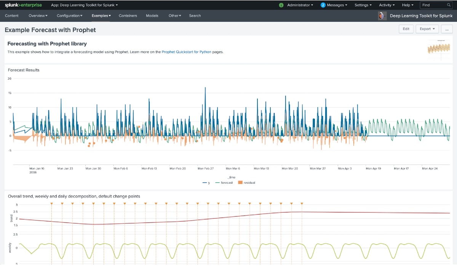
Task: Expand the Other nav dropdown
Action: point(175,16)
